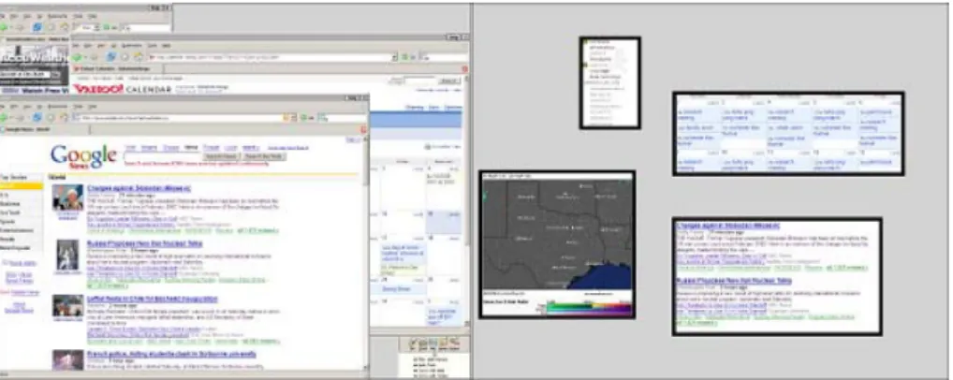Select the blue calendar grid clipping

coord(788,134)
